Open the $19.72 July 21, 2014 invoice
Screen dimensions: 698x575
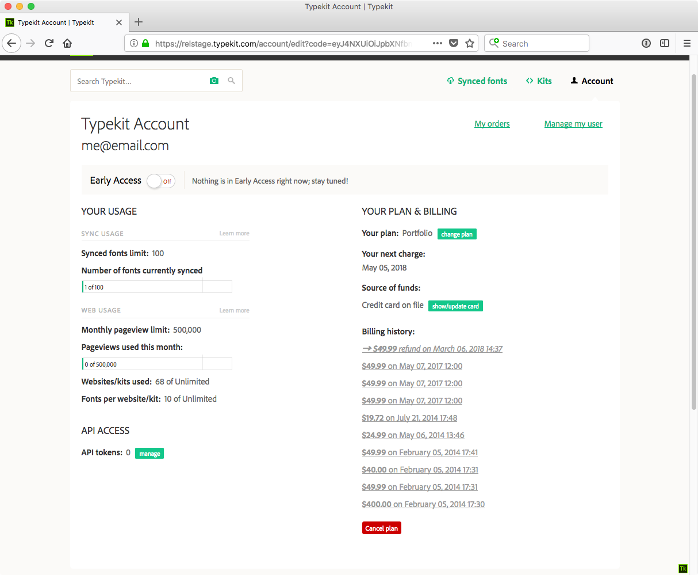tap(409, 418)
